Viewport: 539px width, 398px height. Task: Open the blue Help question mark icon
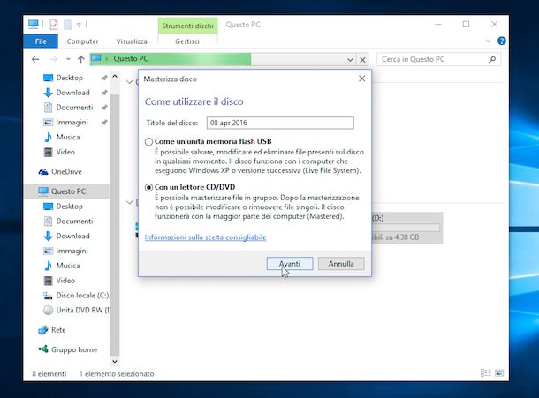[502, 41]
